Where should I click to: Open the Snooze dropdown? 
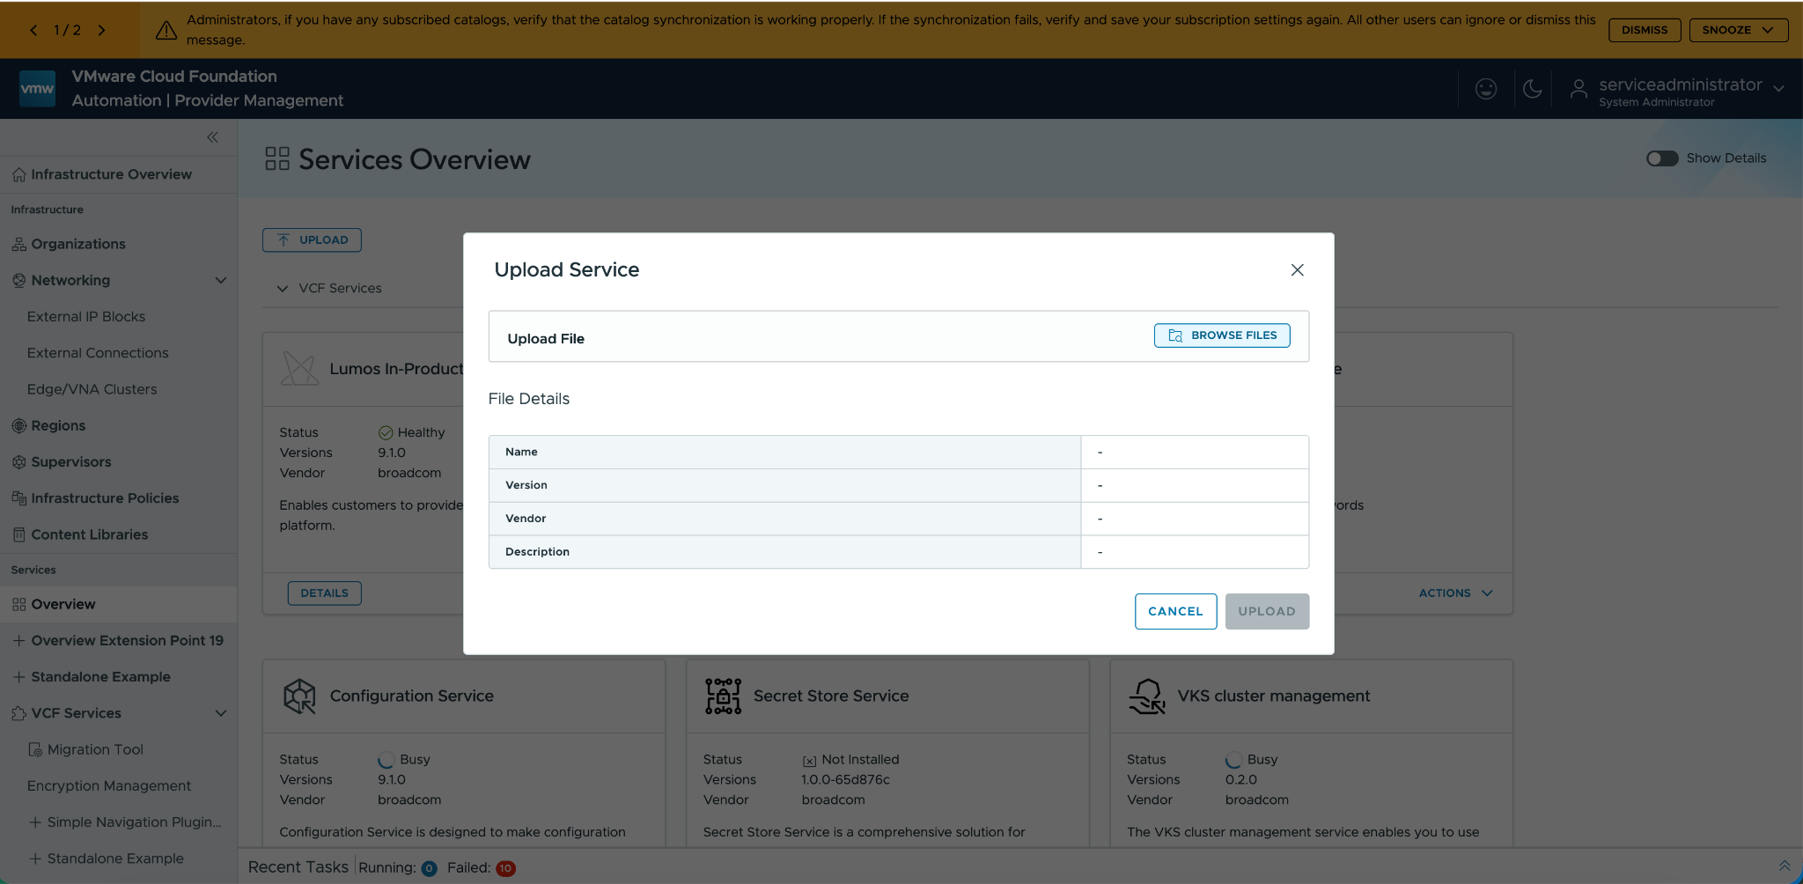(1738, 30)
